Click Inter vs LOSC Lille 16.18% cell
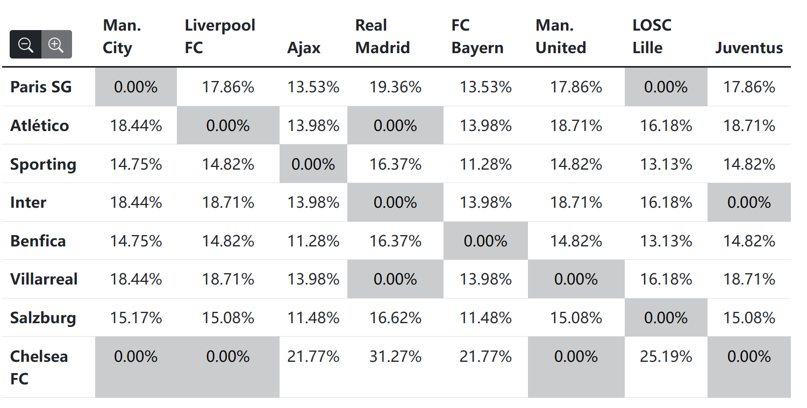Screen dimensions: 807x408 (x=666, y=202)
